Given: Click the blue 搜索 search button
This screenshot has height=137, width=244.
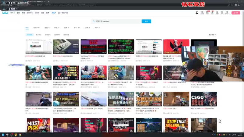Looking at the screenshot, I should 146,21.
